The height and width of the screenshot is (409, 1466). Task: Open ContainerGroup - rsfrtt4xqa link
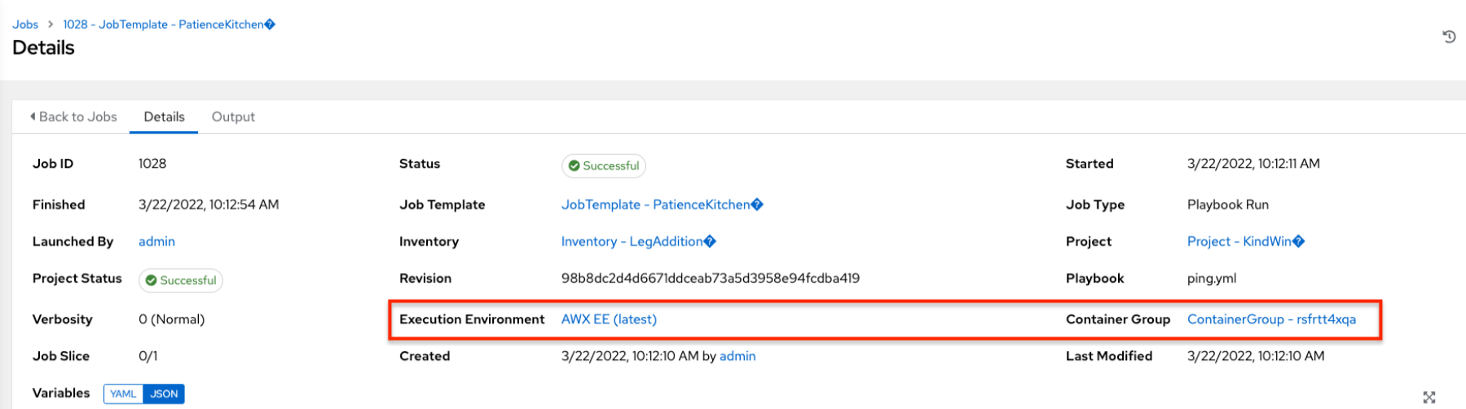(x=1271, y=319)
